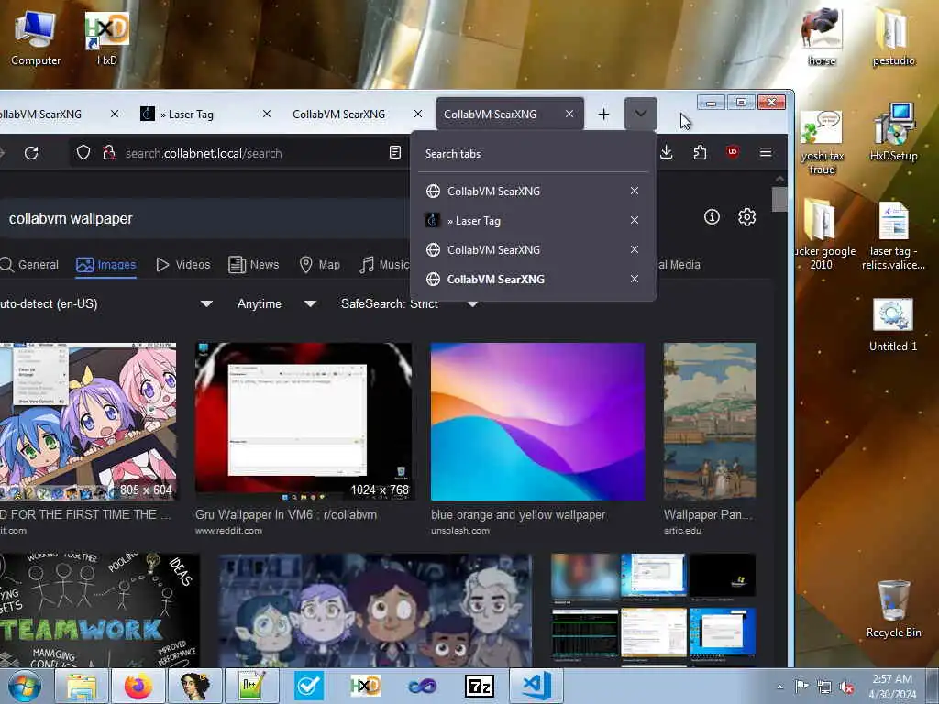
Task: Open the 7-Zip taskbar icon
Action: pos(479,686)
